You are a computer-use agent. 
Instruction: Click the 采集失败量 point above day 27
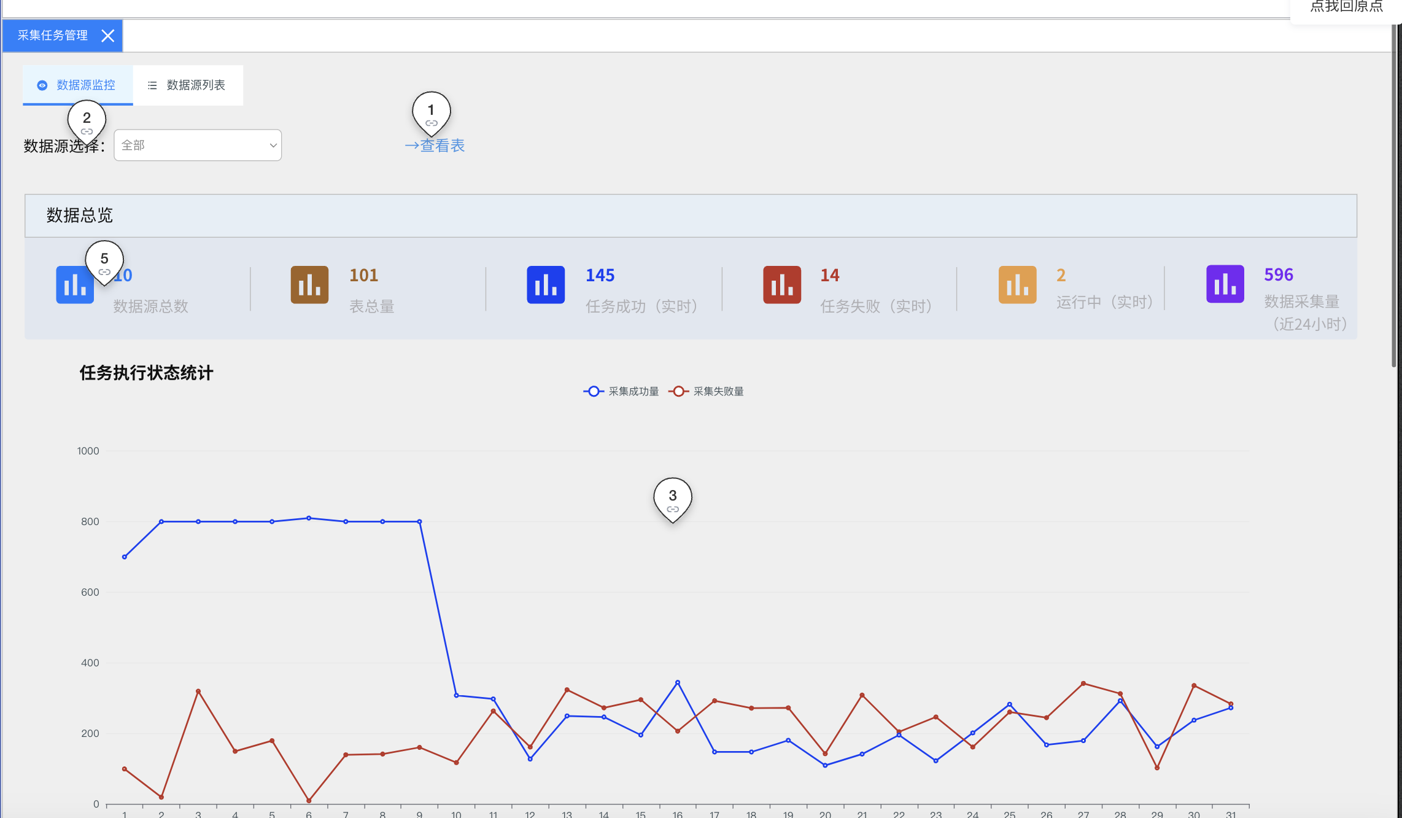(x=1083, y=684)
